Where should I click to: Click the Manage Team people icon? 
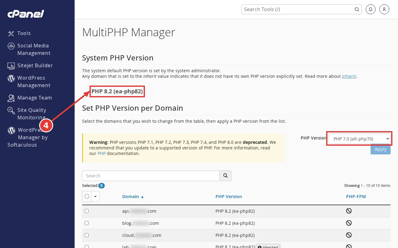(11, 98)
